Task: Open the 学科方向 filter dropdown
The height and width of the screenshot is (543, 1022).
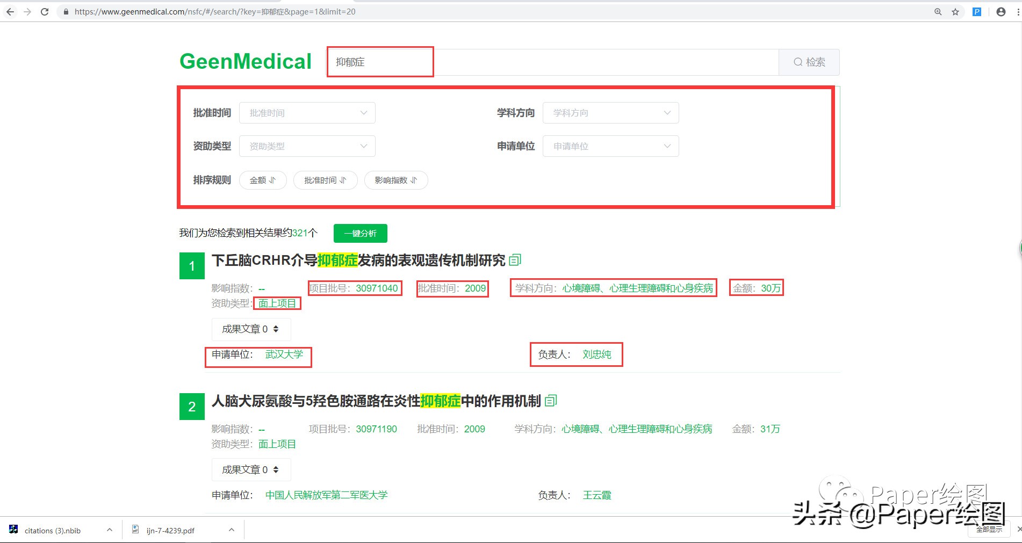Action: tap(611, 113)
